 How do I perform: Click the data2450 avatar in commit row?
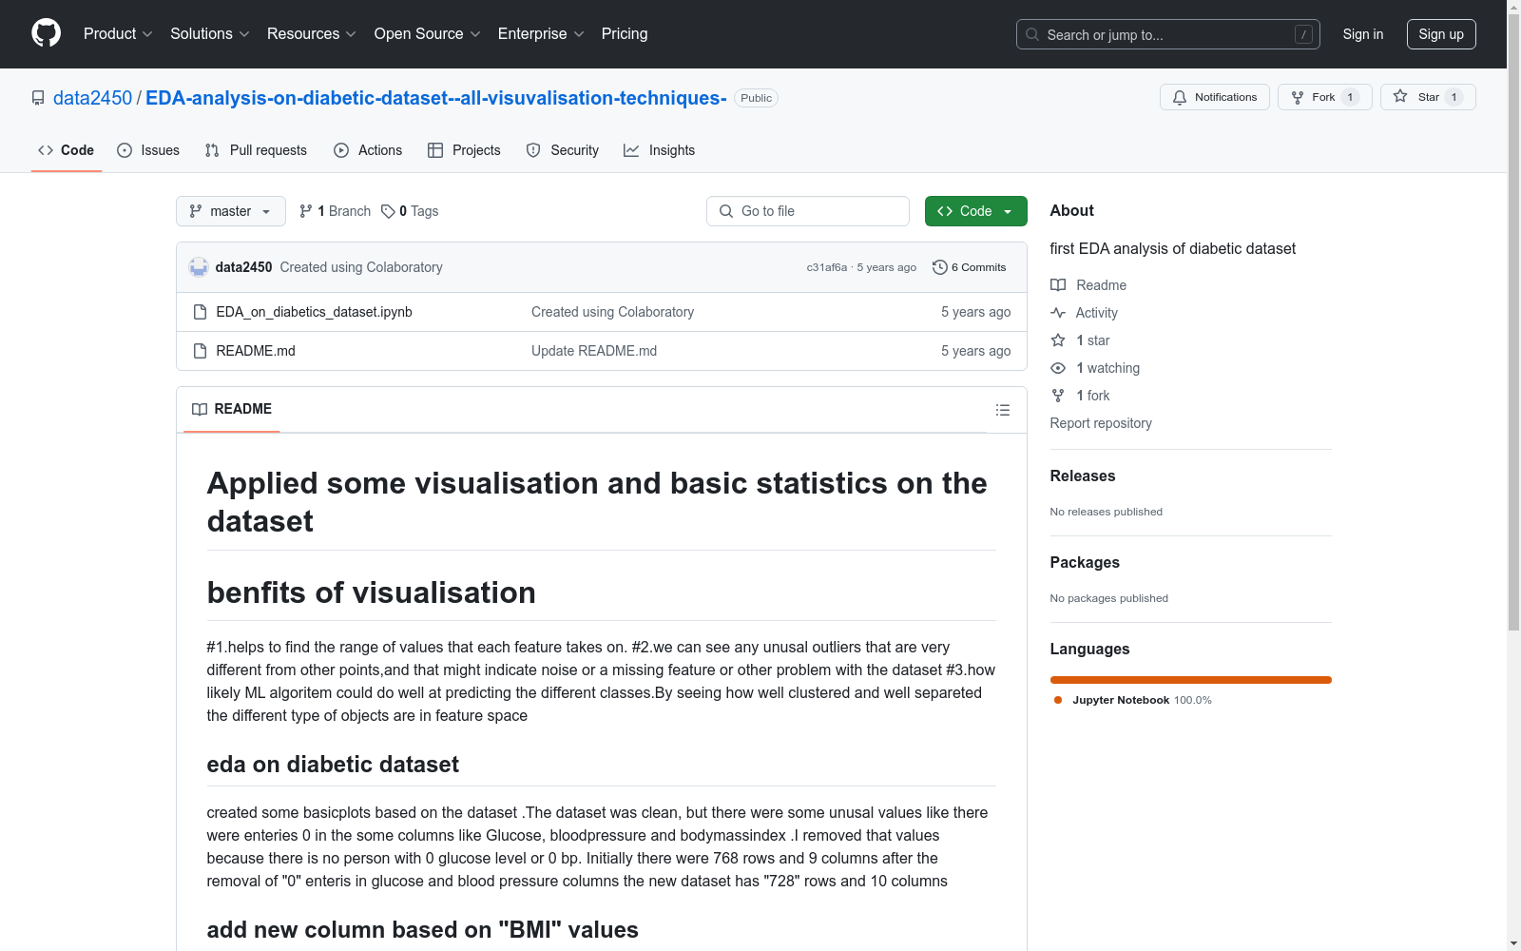coord(199,267)
